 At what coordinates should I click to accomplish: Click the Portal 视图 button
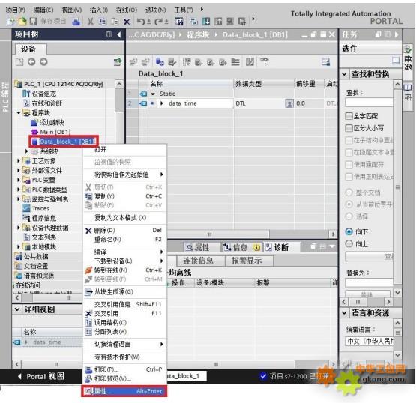(x=41, y=376)
